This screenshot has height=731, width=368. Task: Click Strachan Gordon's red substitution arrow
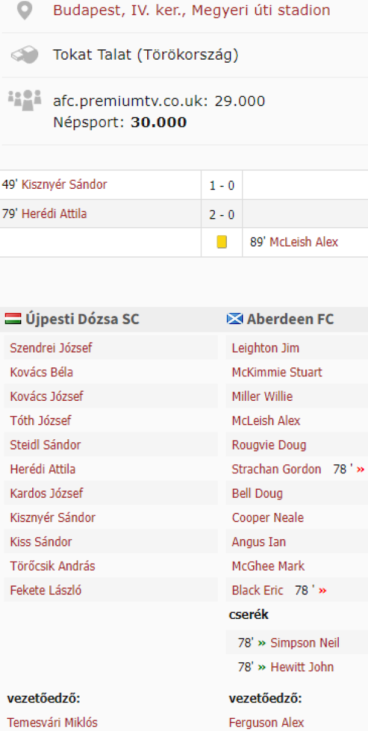[361, 470]
